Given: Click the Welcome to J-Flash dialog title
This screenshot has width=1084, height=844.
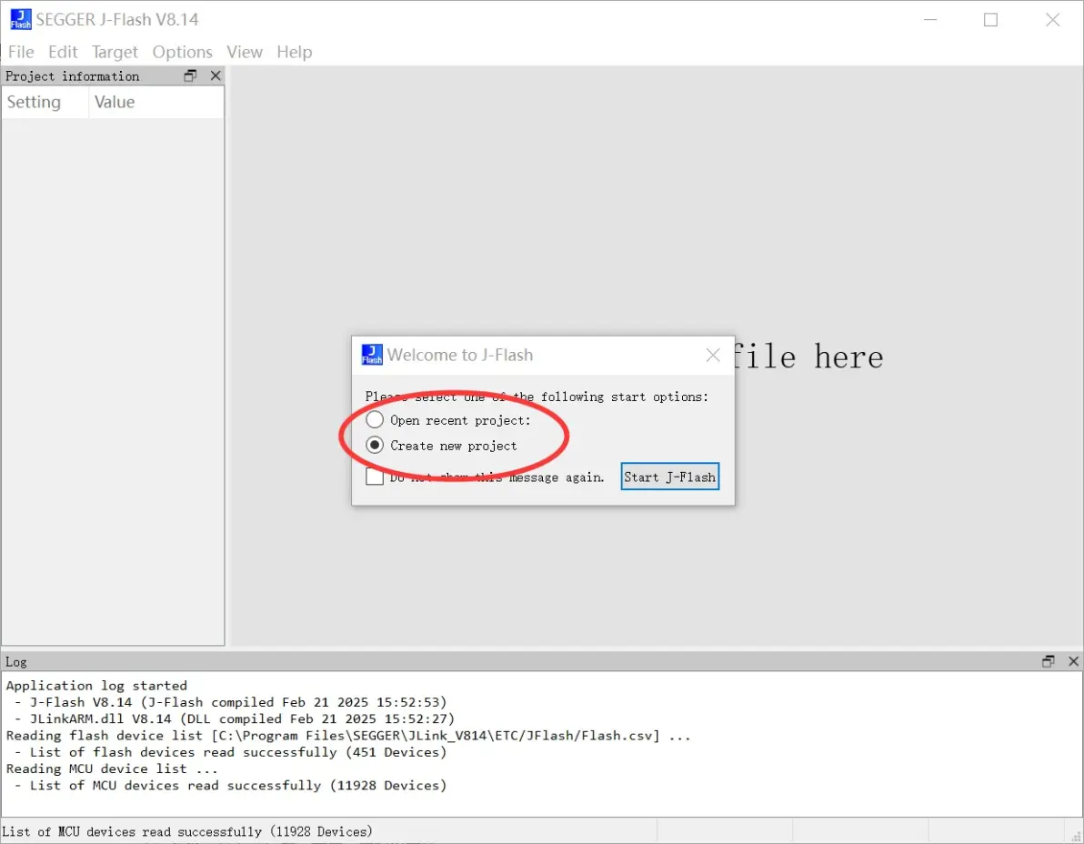Looking at the screenshot, I should 460,356.
